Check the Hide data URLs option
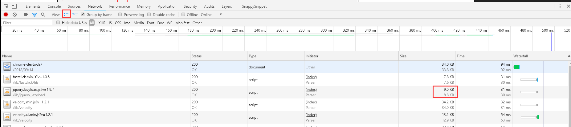Screen dimensions: 571x127 pyautogui.click(x=58, y=22)
